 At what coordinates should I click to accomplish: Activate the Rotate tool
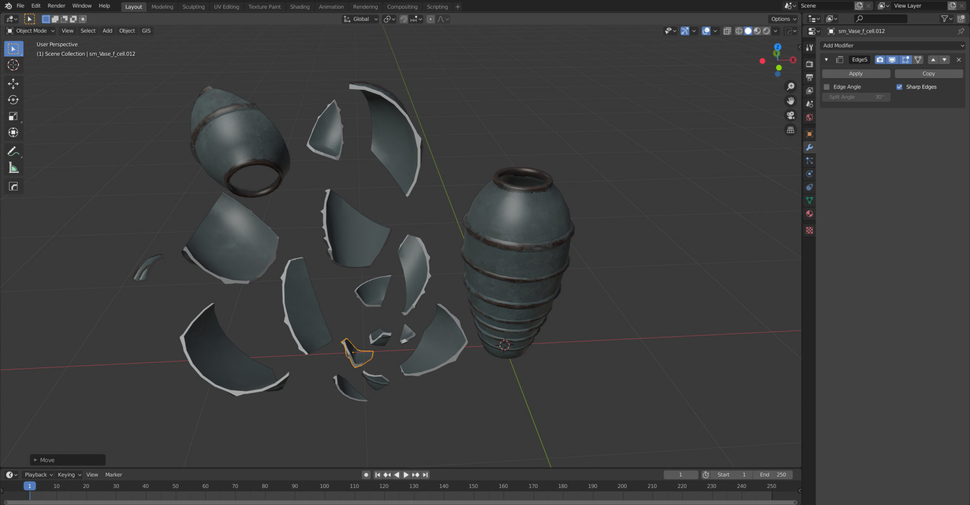(13, 100)
